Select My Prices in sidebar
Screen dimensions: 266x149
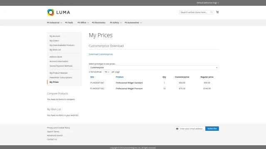(x=54, y=82)
